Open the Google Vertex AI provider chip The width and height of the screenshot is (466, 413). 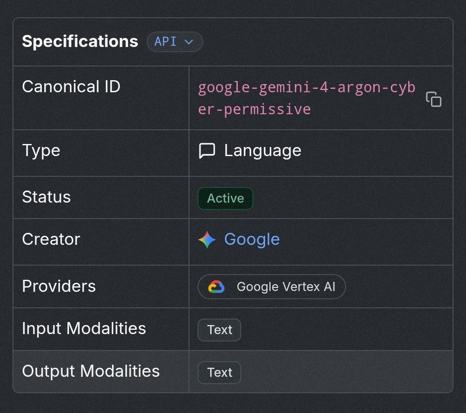pos(272,287)
